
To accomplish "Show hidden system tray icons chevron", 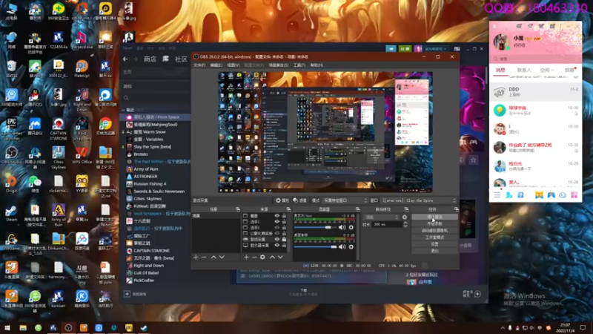I will tap(503, 328).
